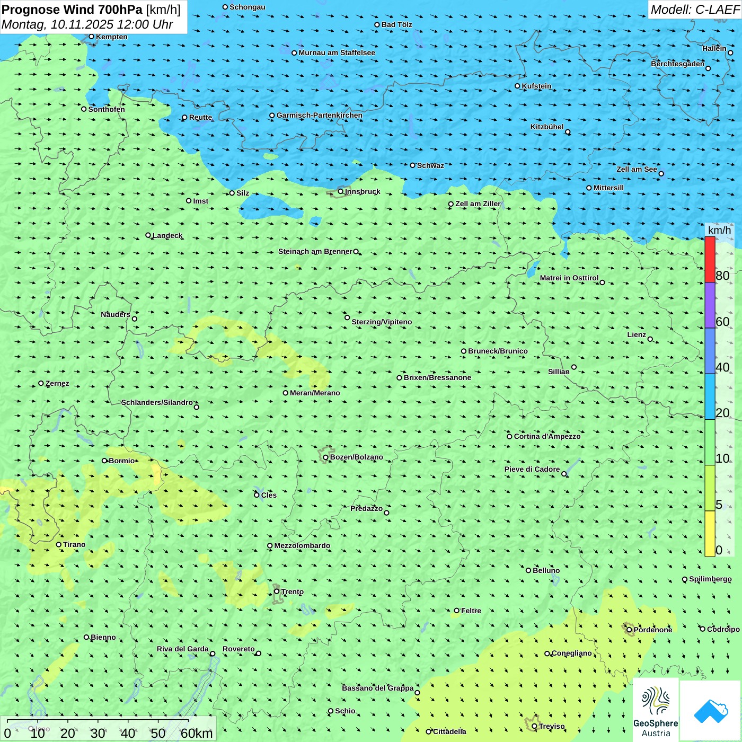Select the Pordenone city marker
742x742 pixels.
click(x=630, y=630)
